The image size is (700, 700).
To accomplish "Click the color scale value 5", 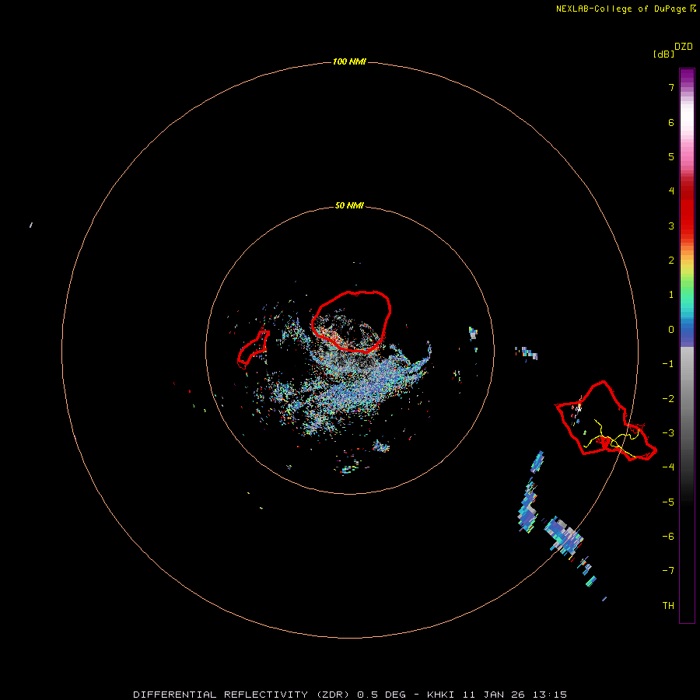I will [671, 156].
